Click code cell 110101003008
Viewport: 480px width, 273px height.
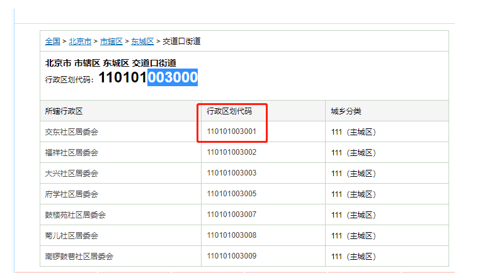[231, 235]
